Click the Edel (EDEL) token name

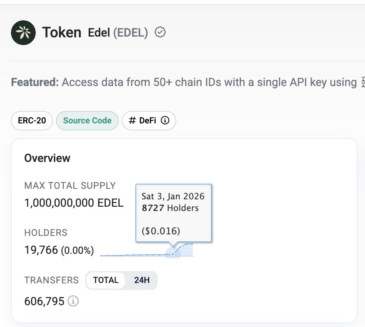click(118, 33)
